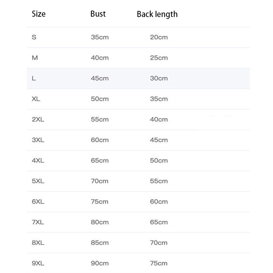Click the 3XL size label
The height and width of the screenshot is (273, 273).
[x=38, y=140]
